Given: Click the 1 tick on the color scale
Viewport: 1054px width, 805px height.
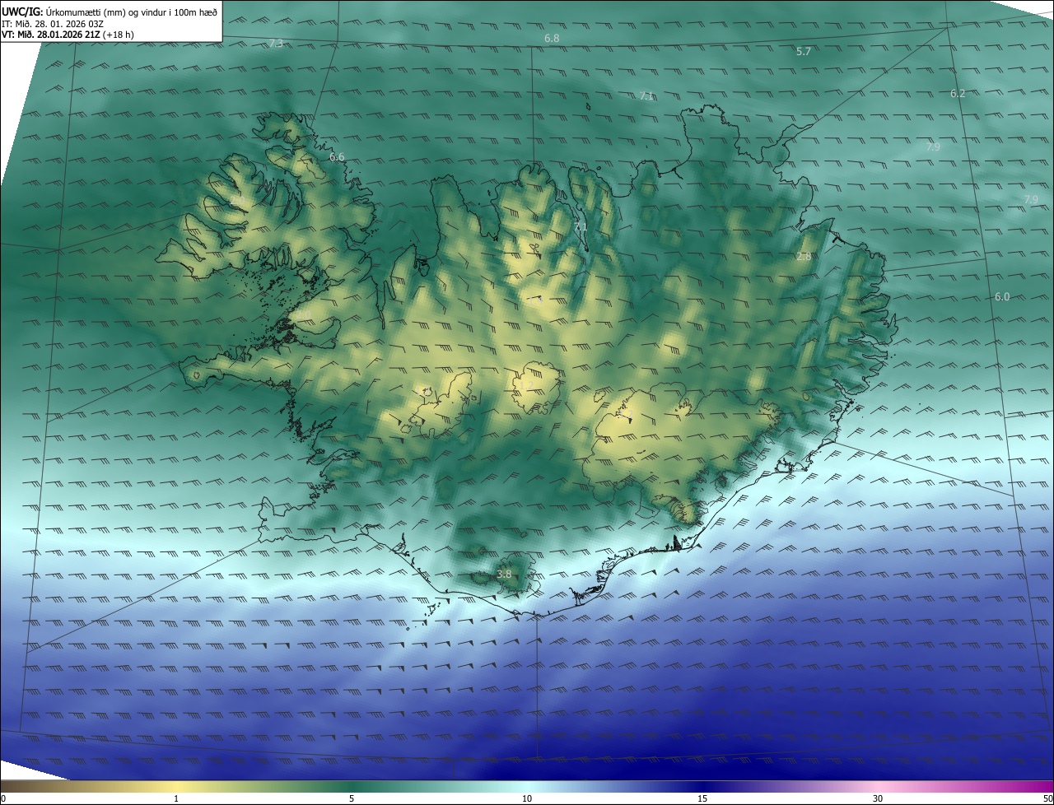Looking at the screenshot, I should 176,798.
